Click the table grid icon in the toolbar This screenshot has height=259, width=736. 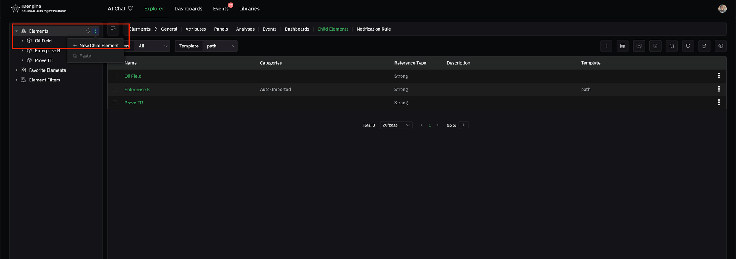pos(623,46)
